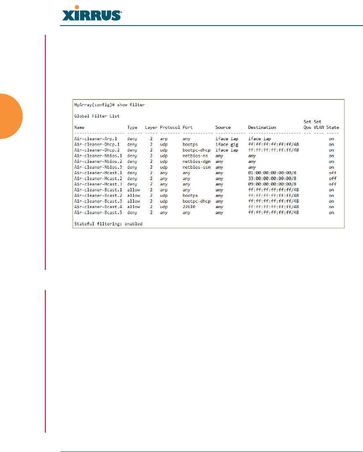Click the 'netbios-dgm' port value

(197, 162)
